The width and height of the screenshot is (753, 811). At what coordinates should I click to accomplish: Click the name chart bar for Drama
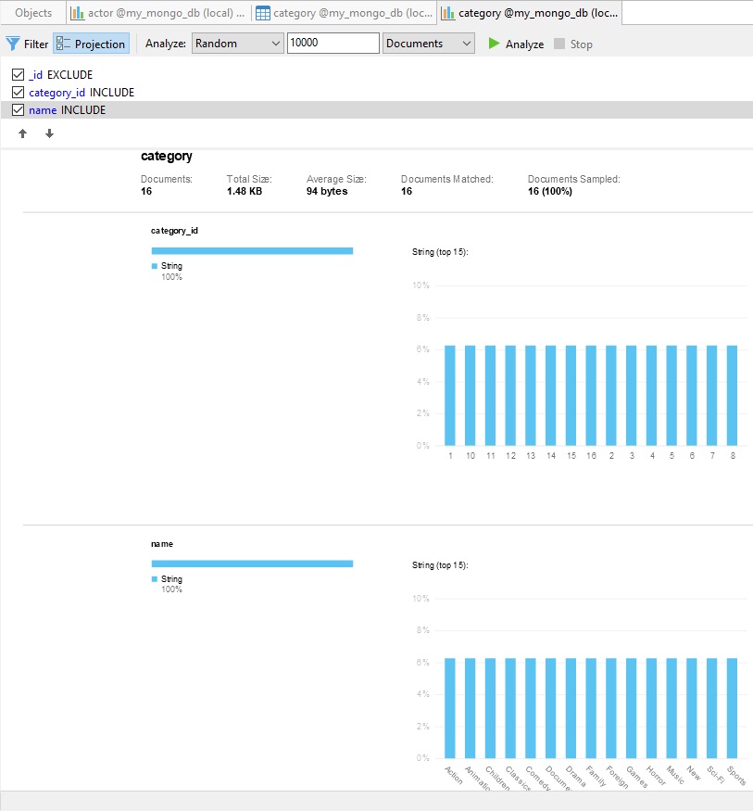click(571, 709)
